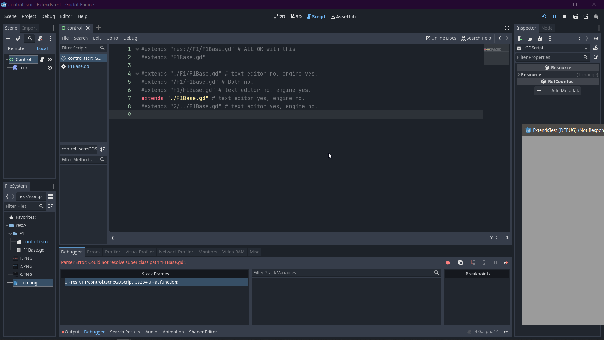Open the Debug menu
The image size is (604, 340).
48,16
